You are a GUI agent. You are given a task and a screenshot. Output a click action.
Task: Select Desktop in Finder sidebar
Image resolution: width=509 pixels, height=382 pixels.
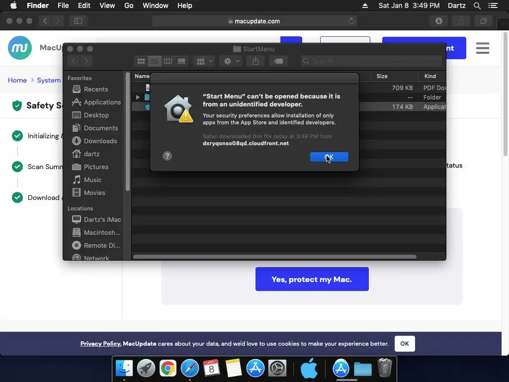coord(90,115)
